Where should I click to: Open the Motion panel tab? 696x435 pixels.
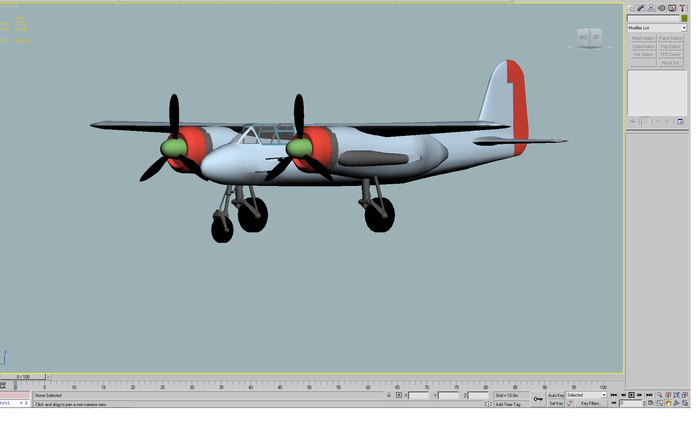(x=662, y=8)
